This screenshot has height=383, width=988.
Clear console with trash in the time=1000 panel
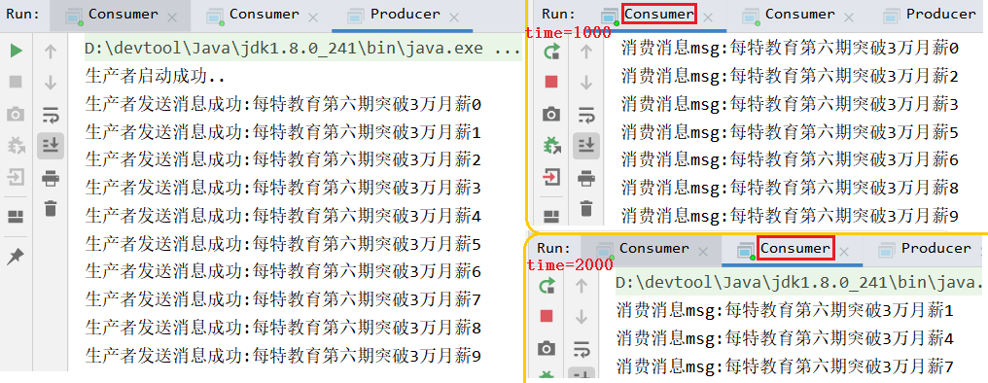click(x=586, y=208)
